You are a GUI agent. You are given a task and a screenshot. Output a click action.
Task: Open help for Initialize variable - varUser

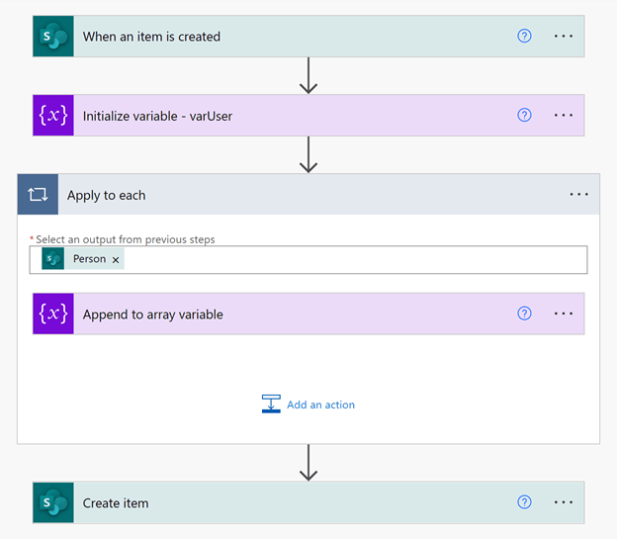[x=524, y=116]
